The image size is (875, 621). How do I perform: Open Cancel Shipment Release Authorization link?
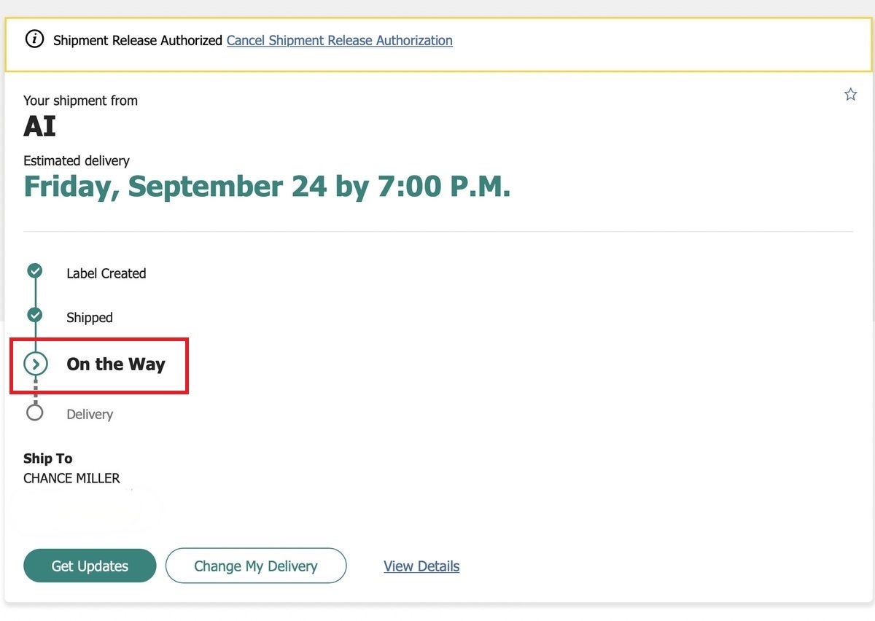(x=340, y=41)
